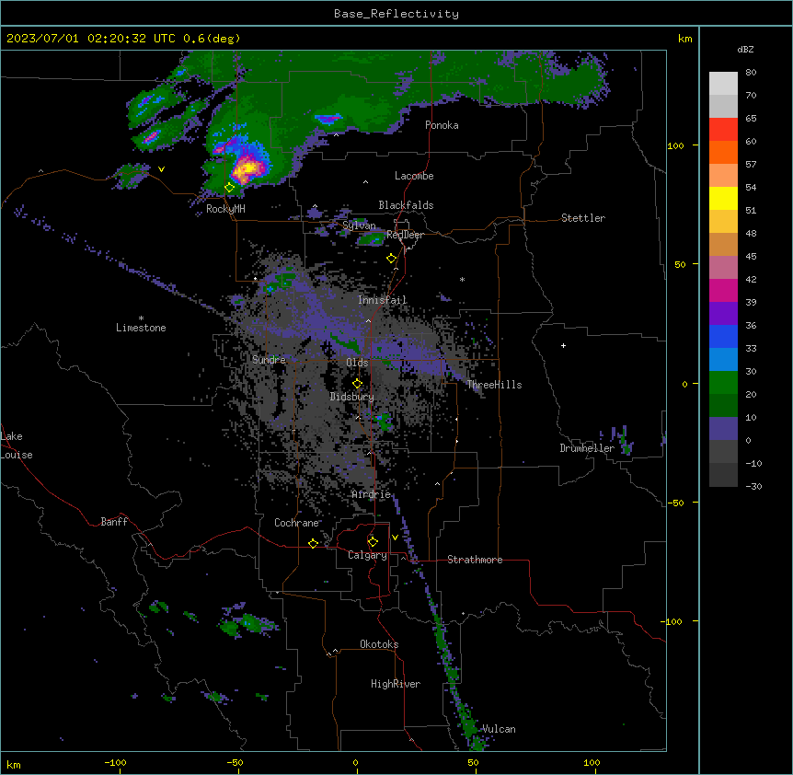
Task: Click the Blackfalds city label
Action: pos(406,205)
